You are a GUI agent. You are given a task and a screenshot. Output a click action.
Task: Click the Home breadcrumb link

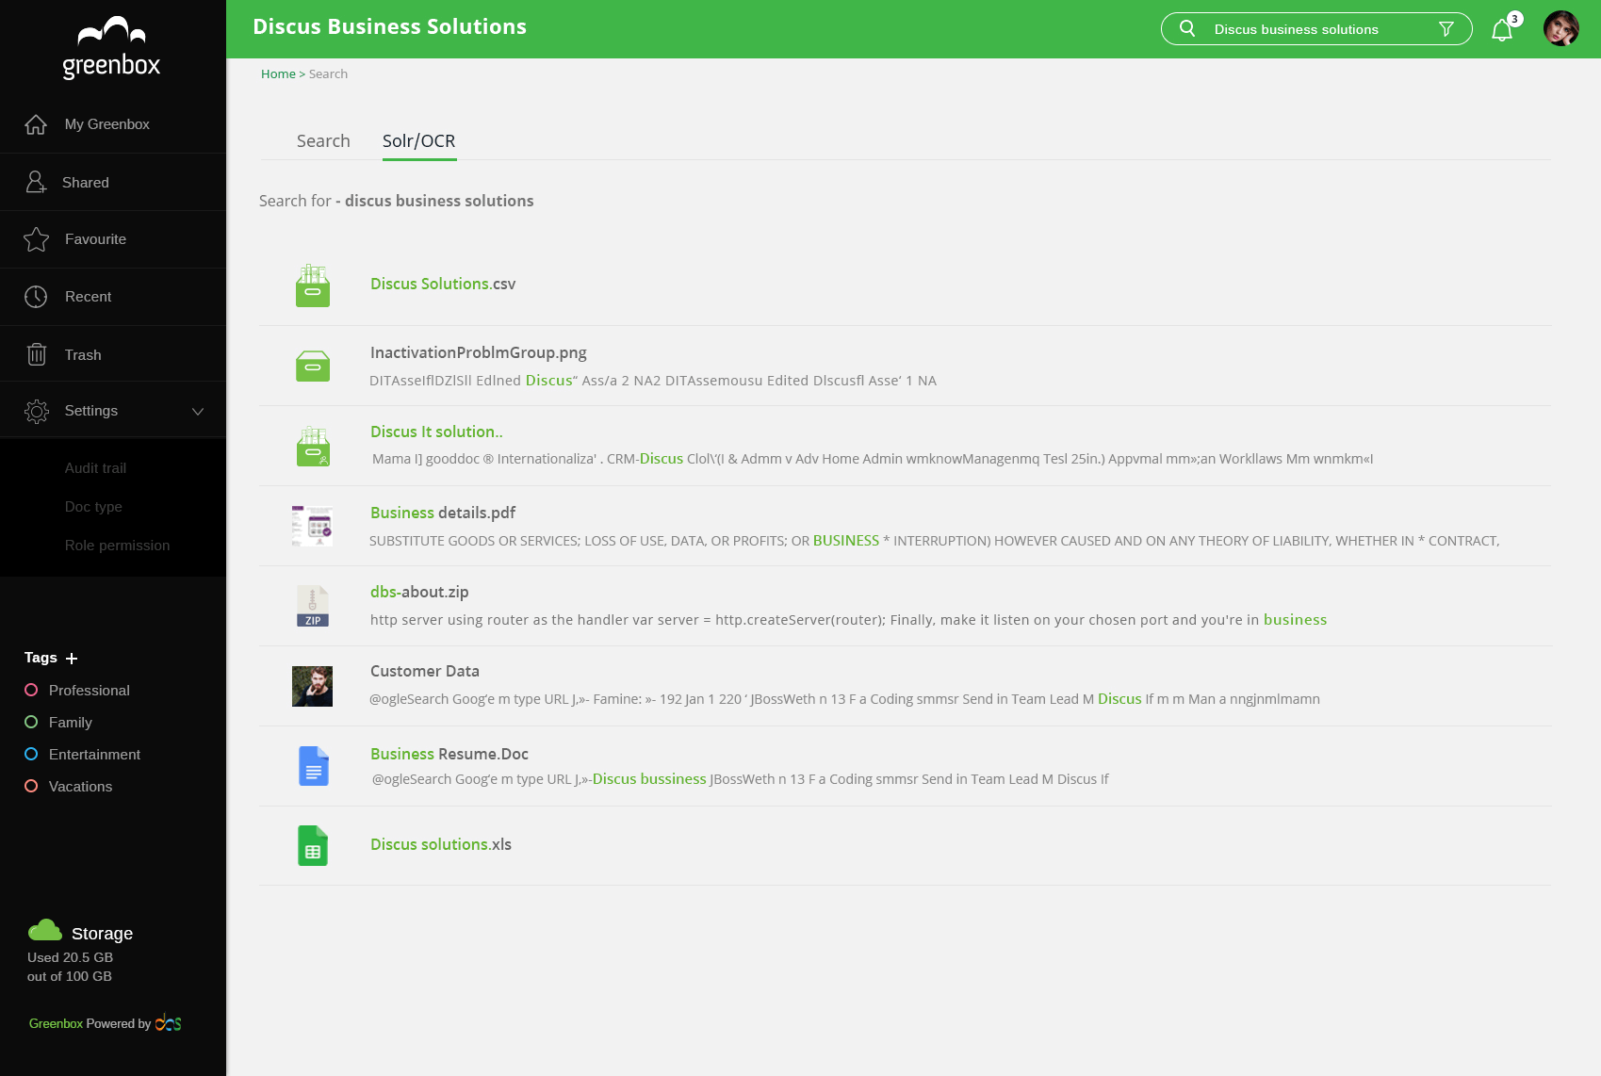click(278, 74)
